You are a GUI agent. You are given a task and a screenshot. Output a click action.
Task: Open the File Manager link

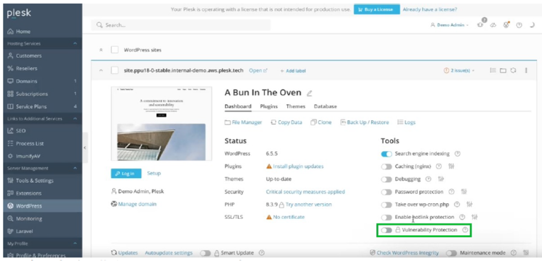pos(243,122)
